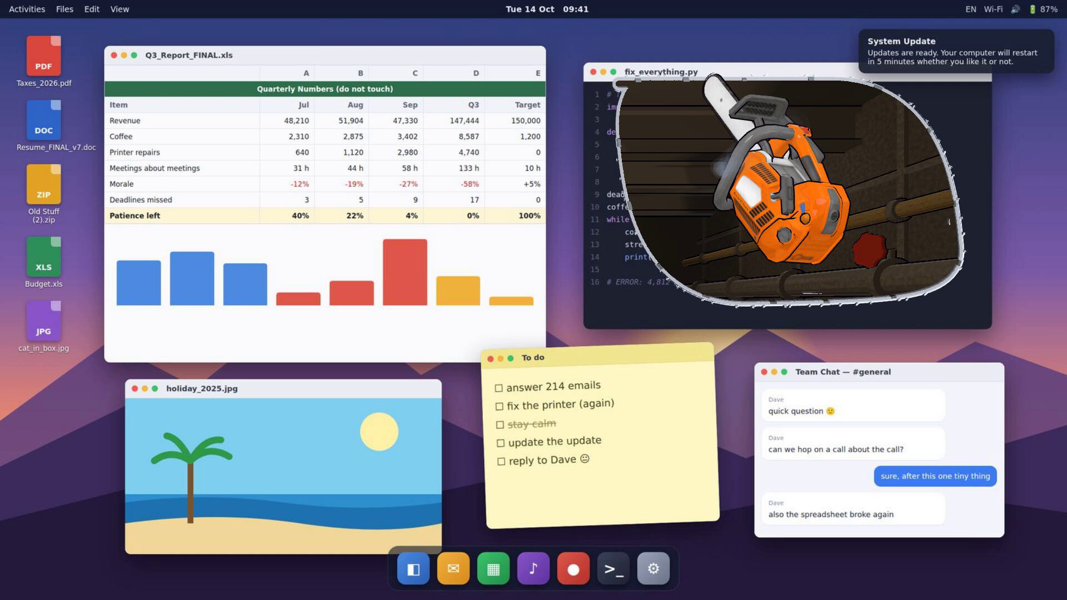Check 'update the update' checkbox

pos(500,443)
